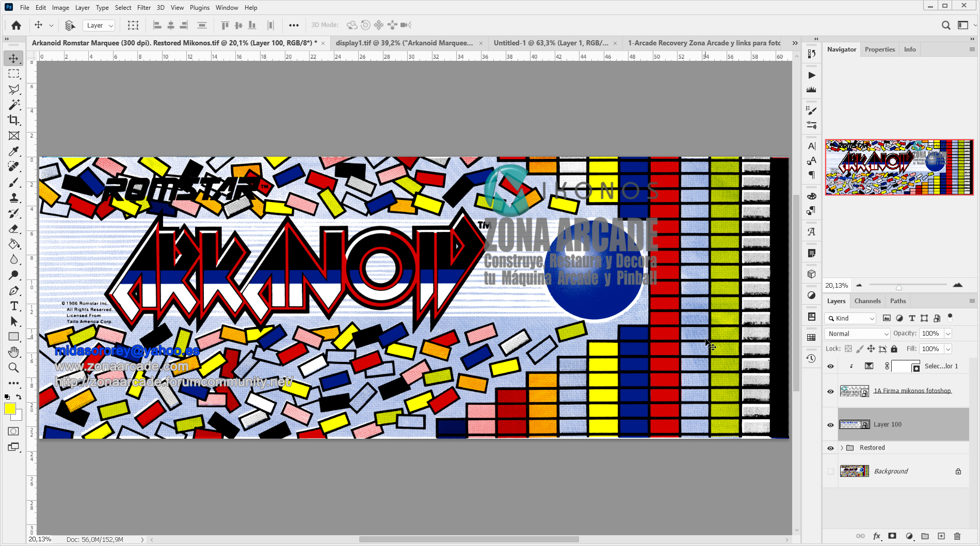Activate the Zoom tool
The height and width of the screenshot is (546, 980).
tap(14, 368)
